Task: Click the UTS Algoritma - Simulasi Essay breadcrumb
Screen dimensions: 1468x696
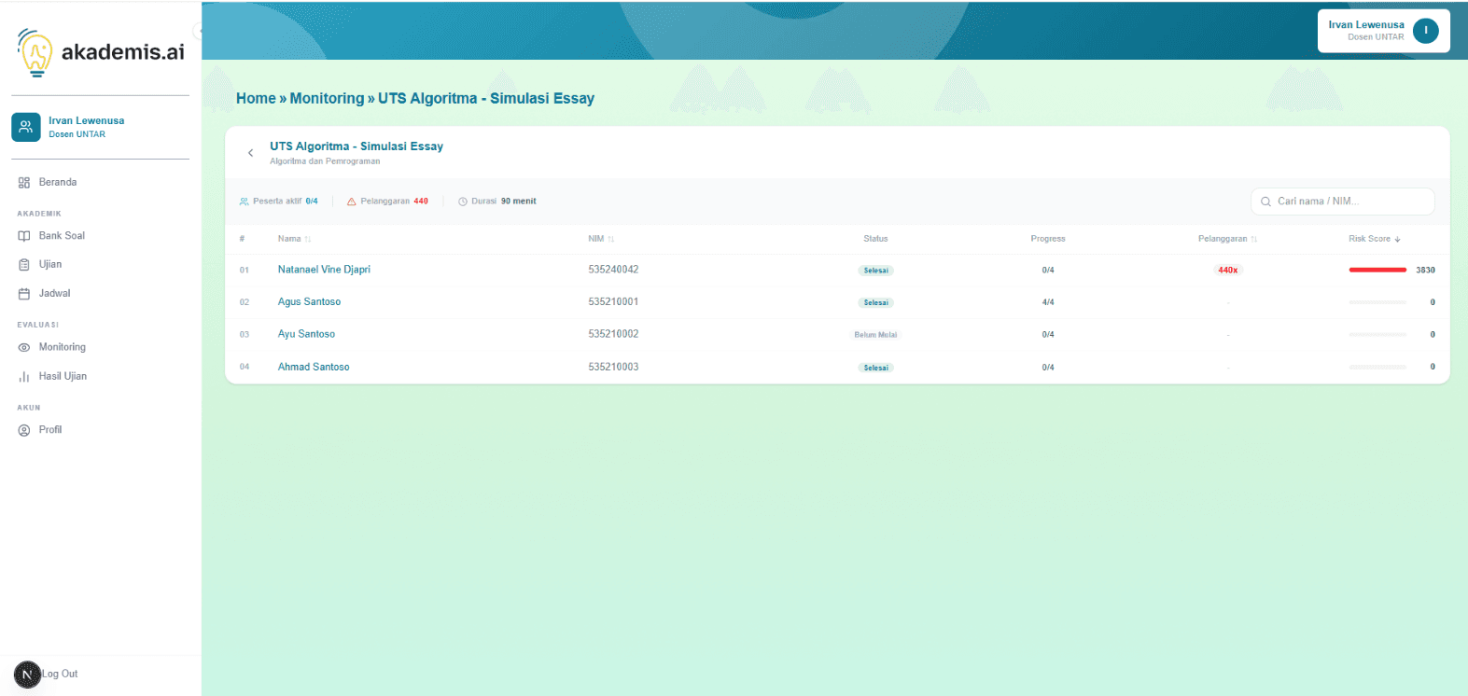Action: click(x=486, y=98)
